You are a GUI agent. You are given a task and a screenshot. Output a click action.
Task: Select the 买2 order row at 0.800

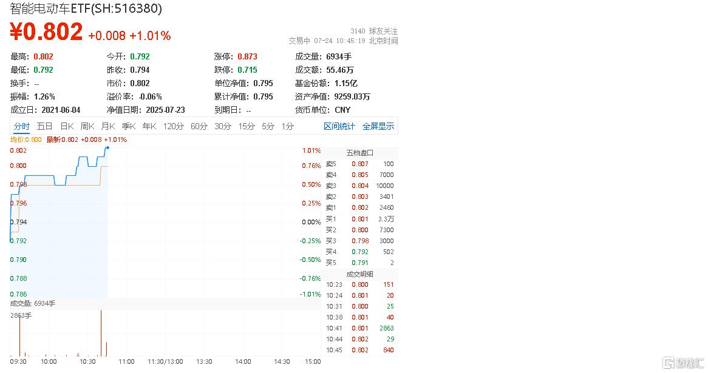[360, 230]
